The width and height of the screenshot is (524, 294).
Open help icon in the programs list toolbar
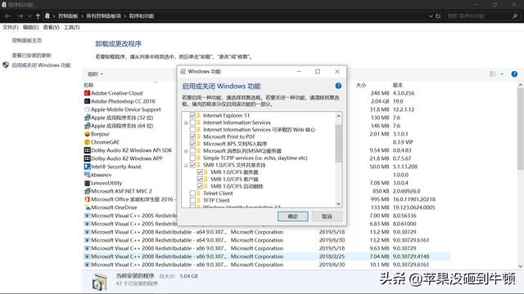point(514,74)
